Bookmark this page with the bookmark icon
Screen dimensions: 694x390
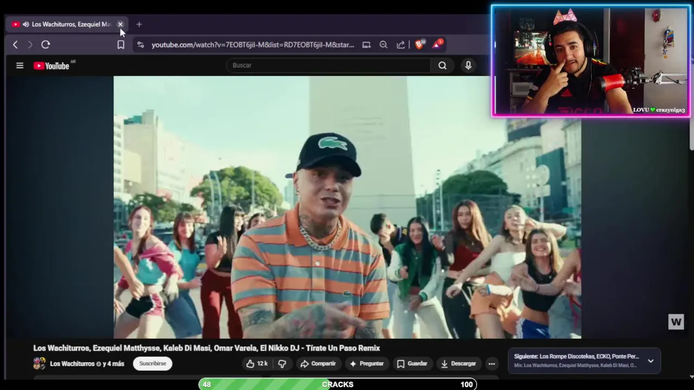(x=121, y=45)
